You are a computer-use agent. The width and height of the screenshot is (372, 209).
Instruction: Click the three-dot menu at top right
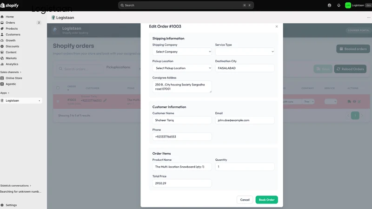(368, 18)
